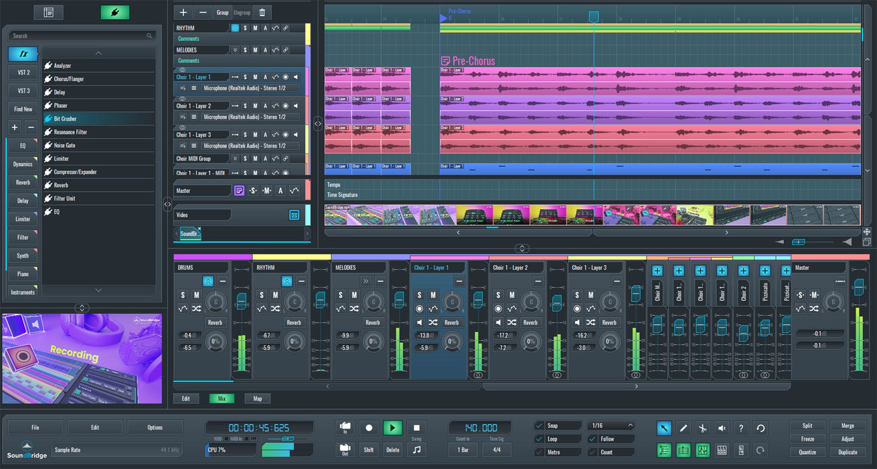Click the DRUMS channel volume fader
877x469 pixels.
(242, 301)
